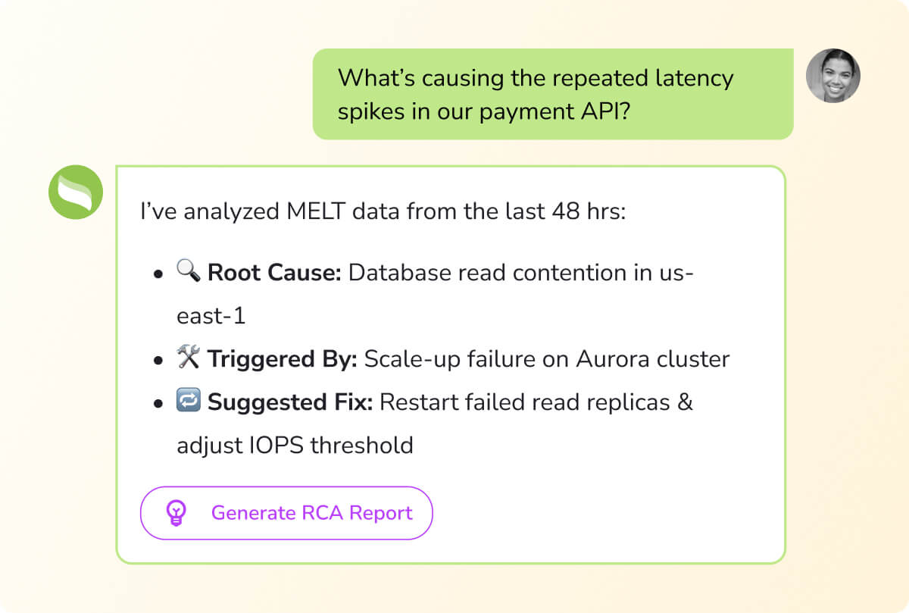Click the chatbot logo beside the response card

tap(75, 192)
